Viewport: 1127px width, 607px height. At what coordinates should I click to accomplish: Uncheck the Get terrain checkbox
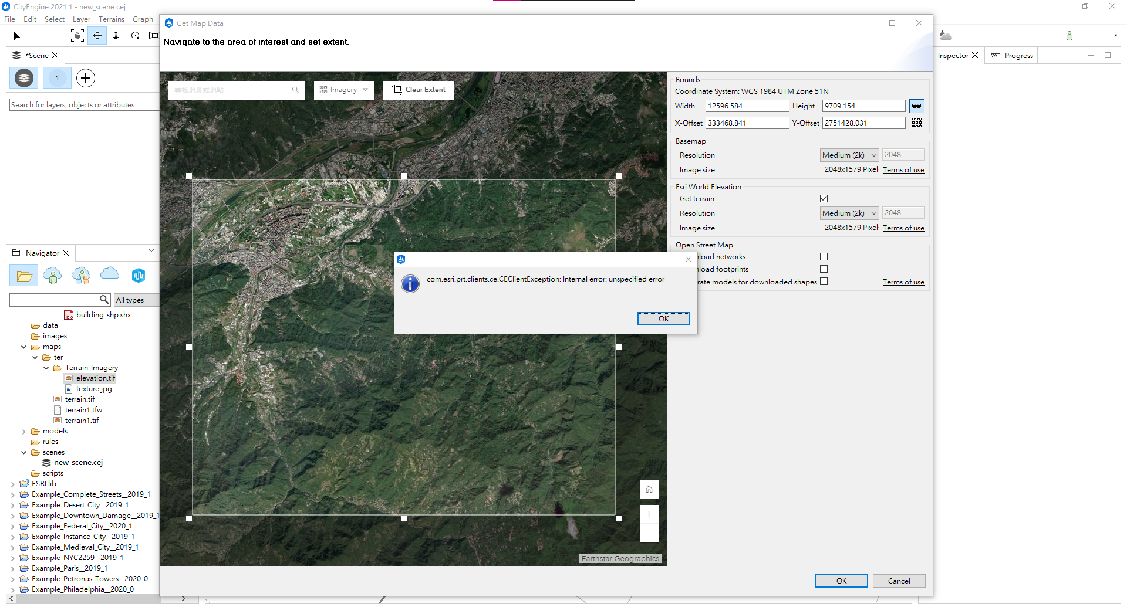tap(824, 199)
